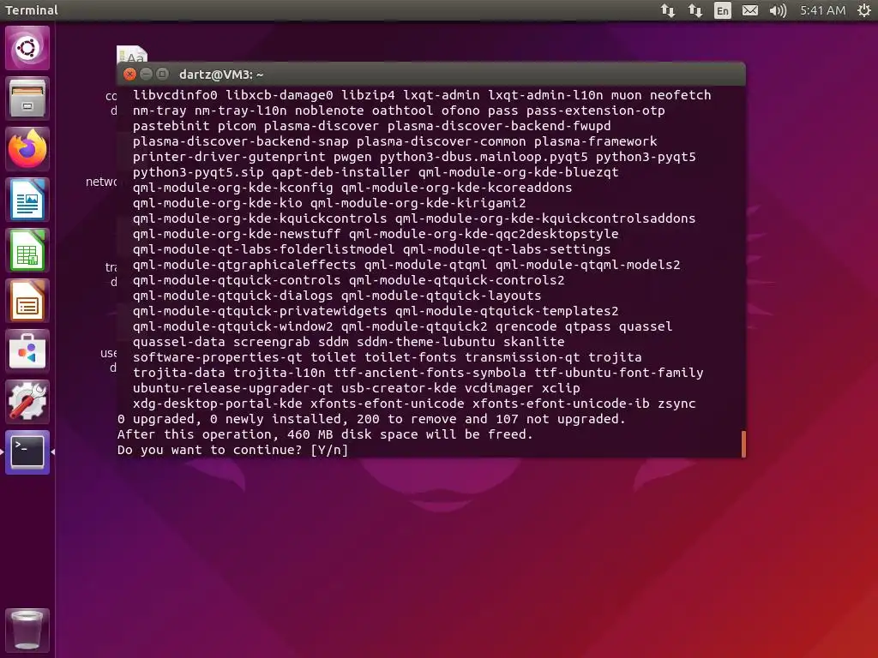The width and height of the screenshot is (878, 658).
Task: Click the 'software-properties-qt' package name
Action: point(217,357)
